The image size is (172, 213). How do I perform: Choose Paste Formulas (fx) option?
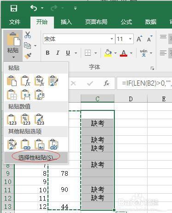(25, 81)
